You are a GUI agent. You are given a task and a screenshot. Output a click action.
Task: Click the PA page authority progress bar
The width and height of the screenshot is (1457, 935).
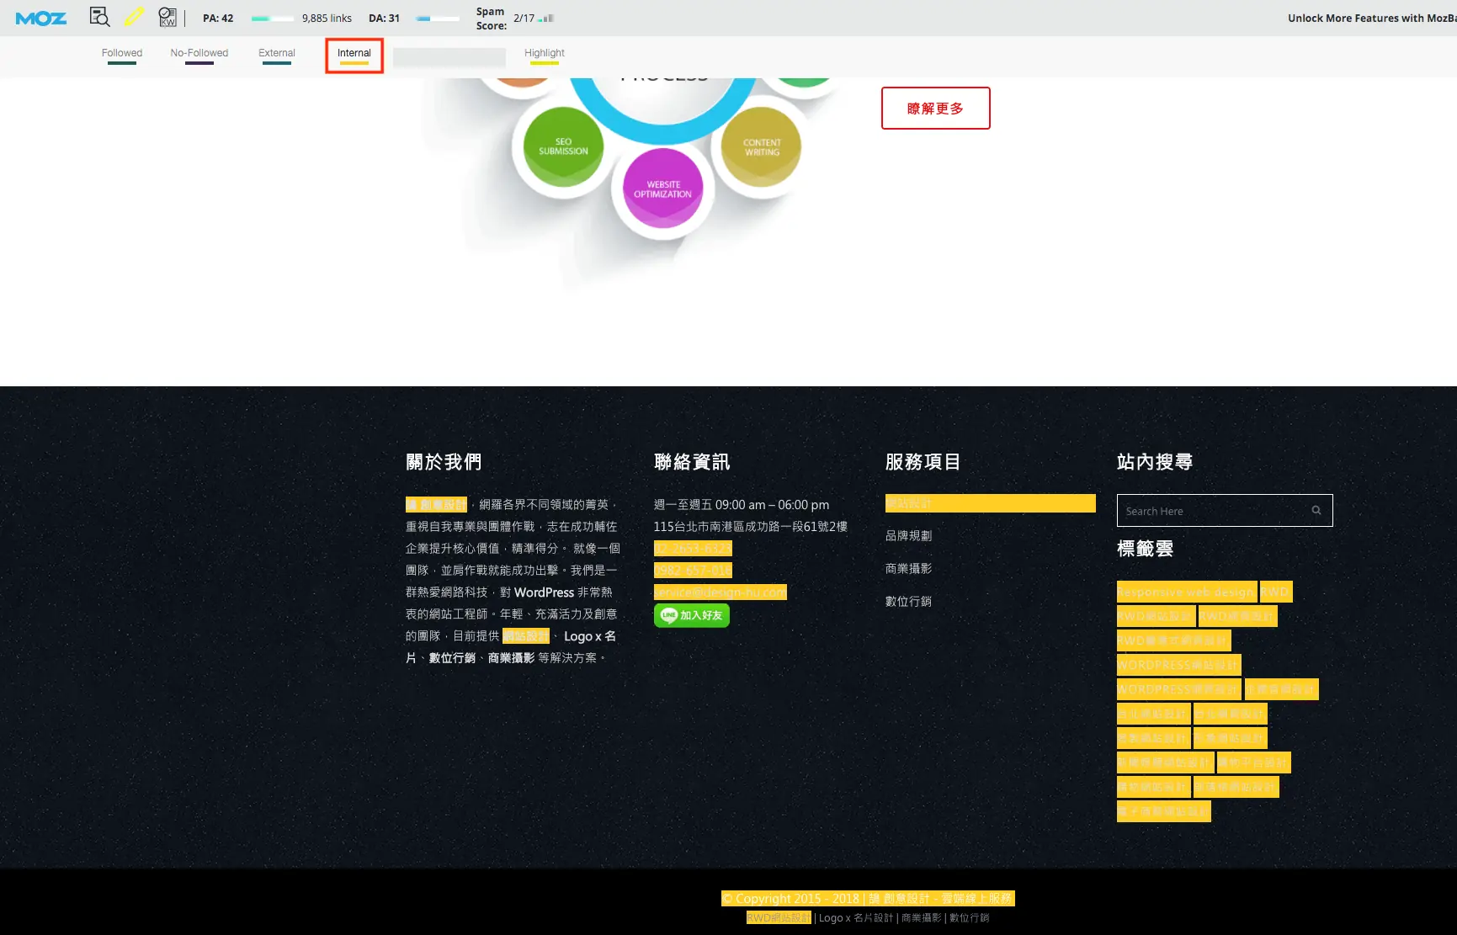(x=273, y=18)
